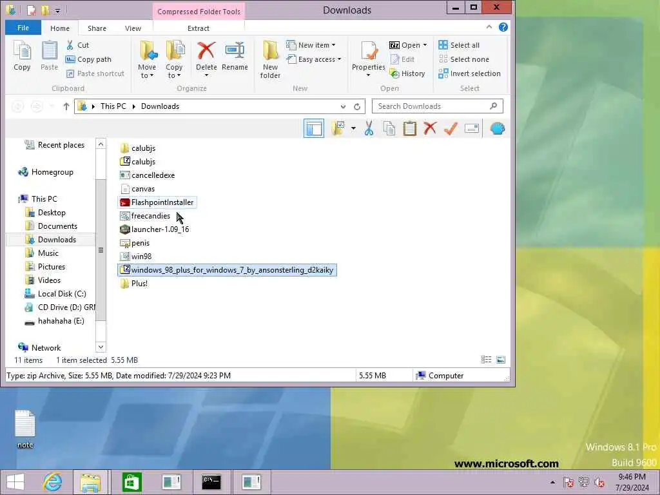Create a New folder from ribbon

[x=270, y=59]
